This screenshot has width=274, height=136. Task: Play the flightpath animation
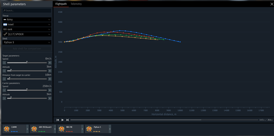(x=63, y=120)
